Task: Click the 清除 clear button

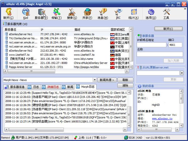Action: click(125, 85)
